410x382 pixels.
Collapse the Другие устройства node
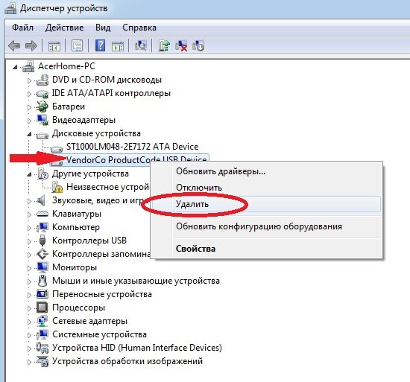tap(29, 174)
